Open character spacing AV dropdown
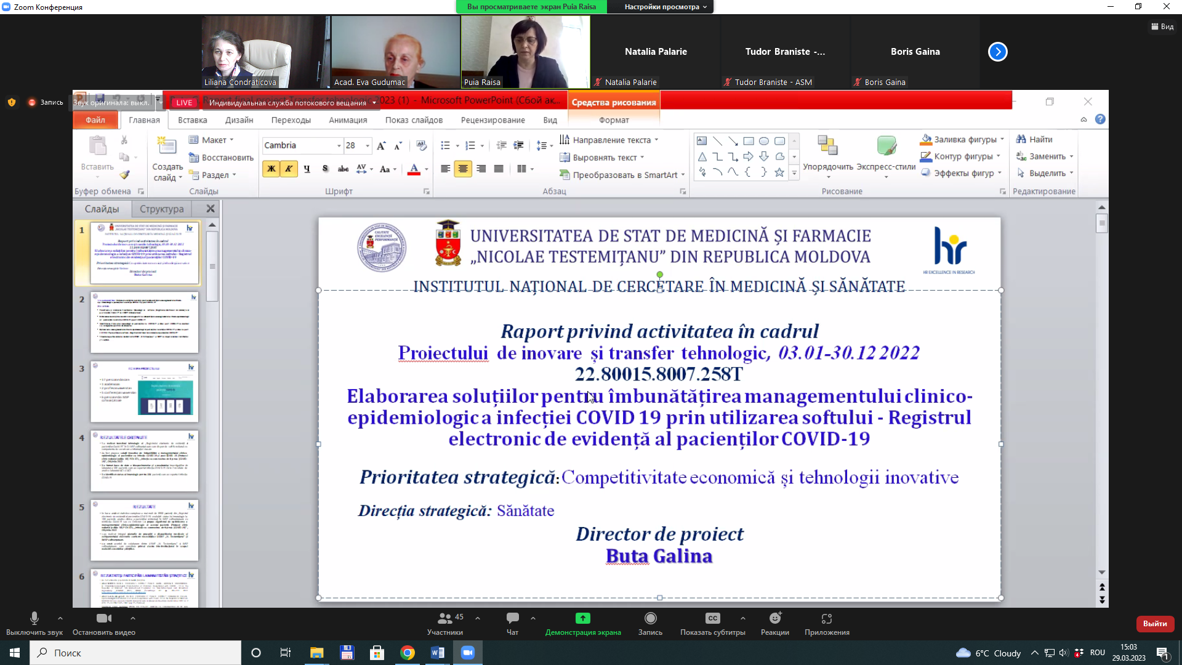 click(364, 169)
